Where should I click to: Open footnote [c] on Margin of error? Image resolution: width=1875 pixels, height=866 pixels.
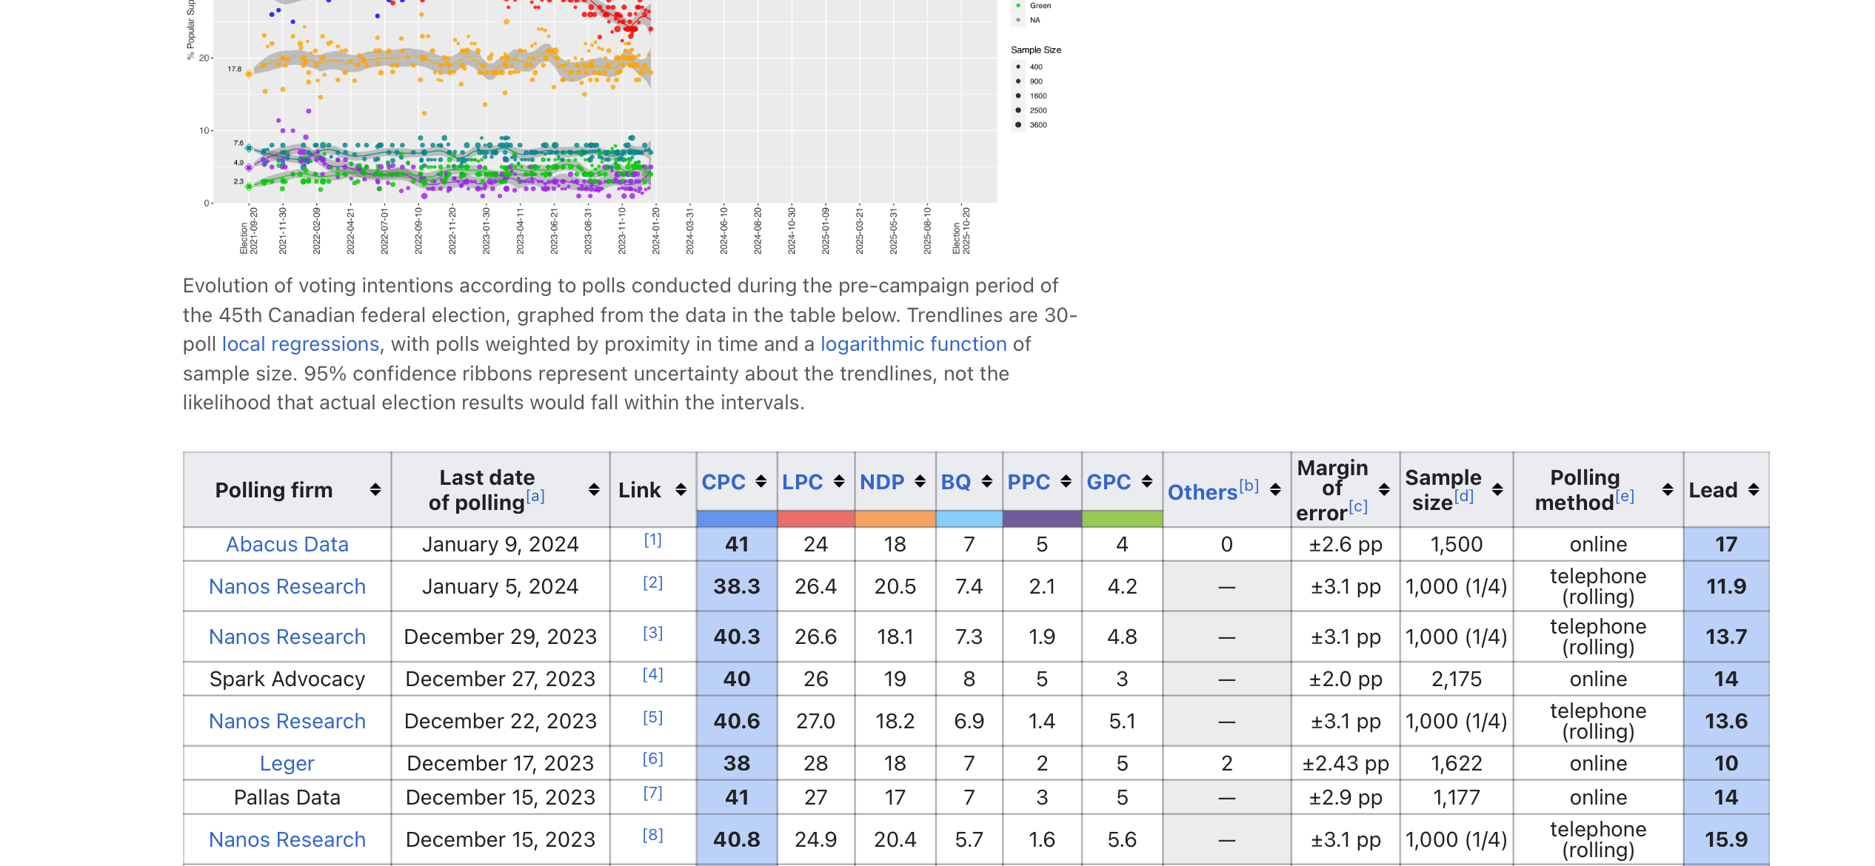1358,506
